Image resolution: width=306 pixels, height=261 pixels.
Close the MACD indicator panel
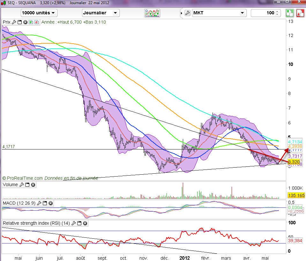pyautogui.click(x=50, y=203)
